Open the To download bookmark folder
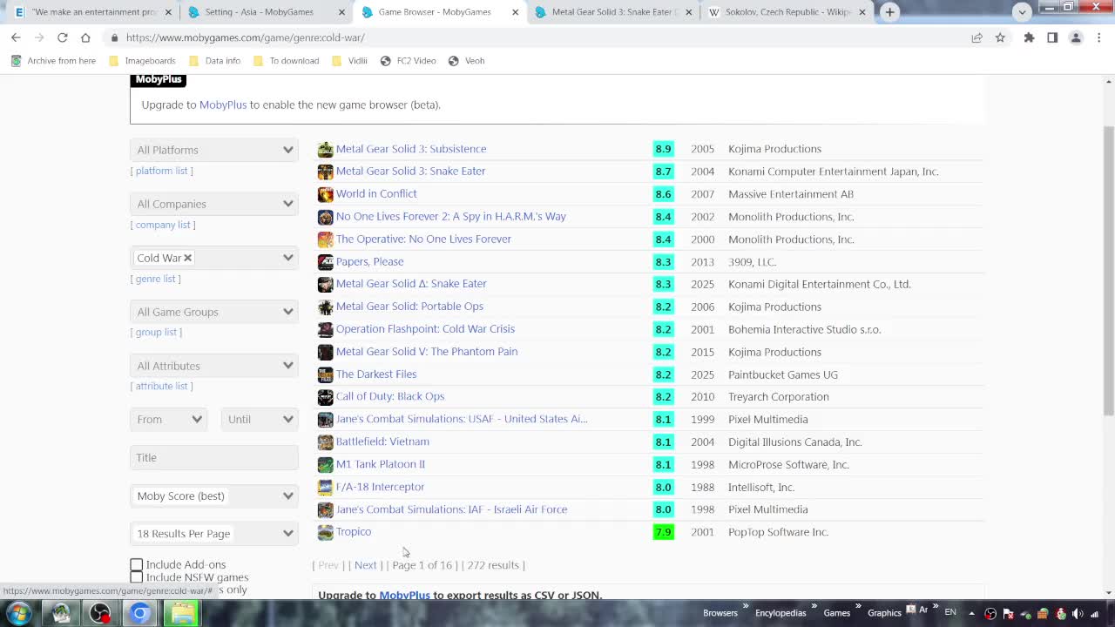1115x627 pixels. 286,61
